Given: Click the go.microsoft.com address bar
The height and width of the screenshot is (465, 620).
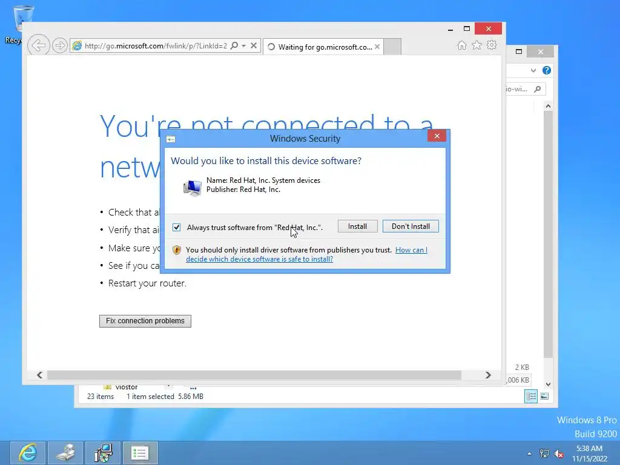Looking at the screenshot, I should pos(156,46).
